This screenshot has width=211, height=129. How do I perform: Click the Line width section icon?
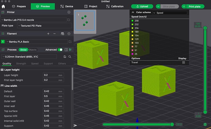[x=2, y=86]
